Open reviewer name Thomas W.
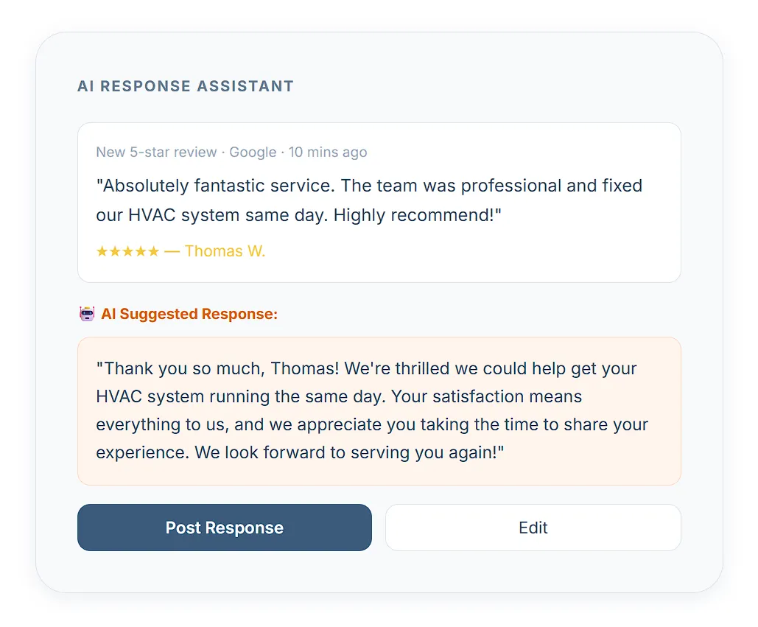 tap(225, 251)
